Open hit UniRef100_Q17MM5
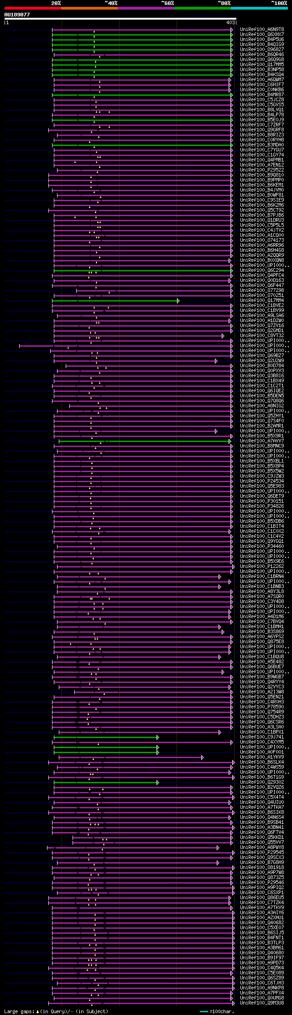292x1015 pixels. (x=262, y=64)
